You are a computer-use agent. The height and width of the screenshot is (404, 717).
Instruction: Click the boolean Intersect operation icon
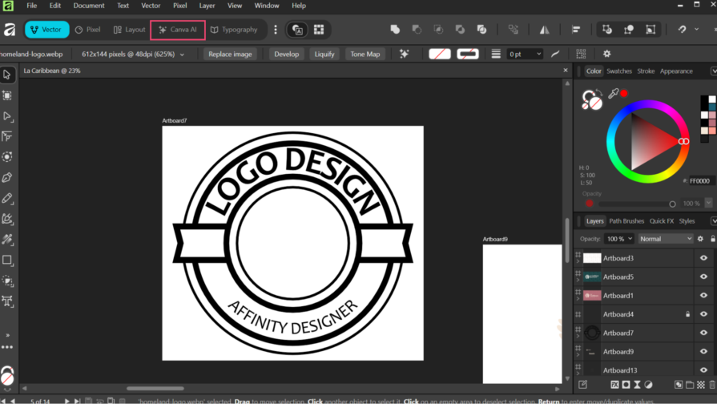coord(438,30)
